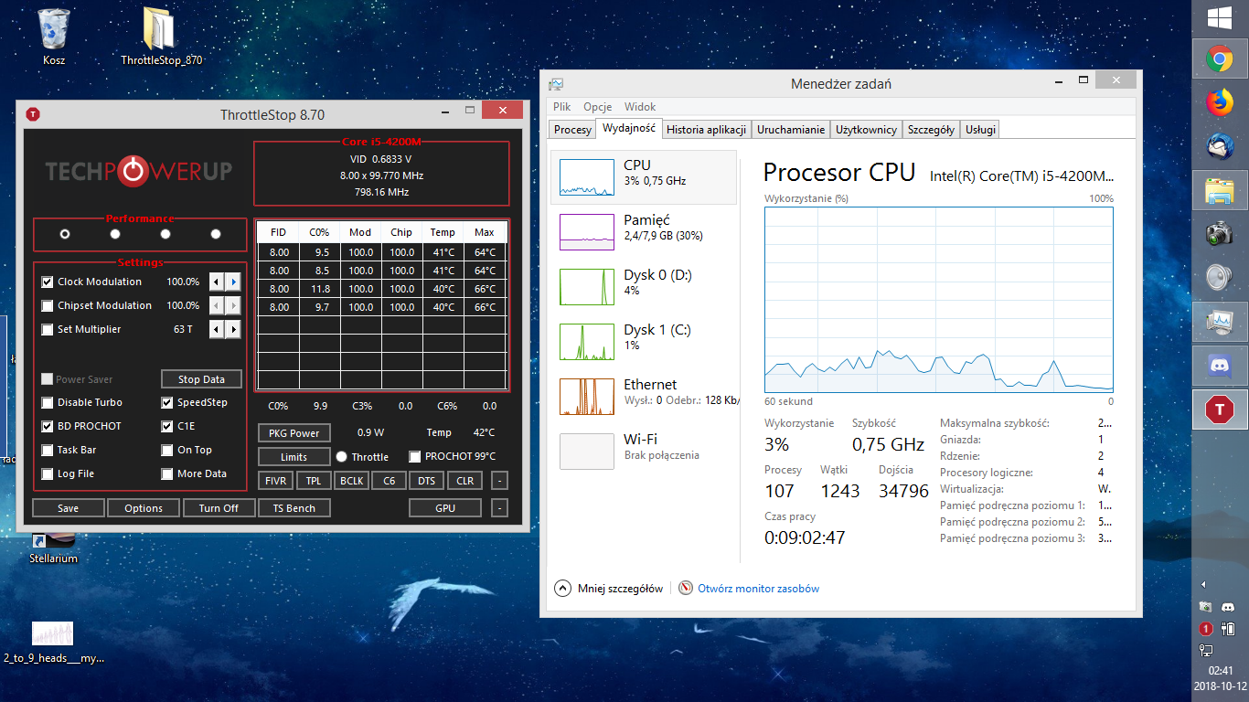
Task: Click the network tray icon
Action: tap(1206, 650)
